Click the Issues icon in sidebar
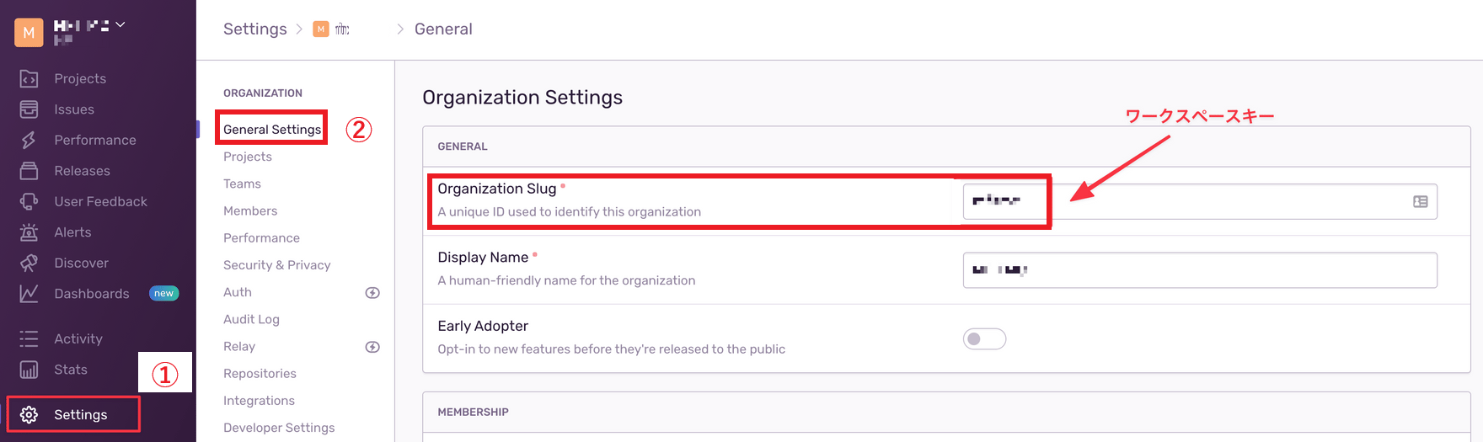The height and width of the screenshot is (442, 1483). pyautogui.click(x=29, y=109)
